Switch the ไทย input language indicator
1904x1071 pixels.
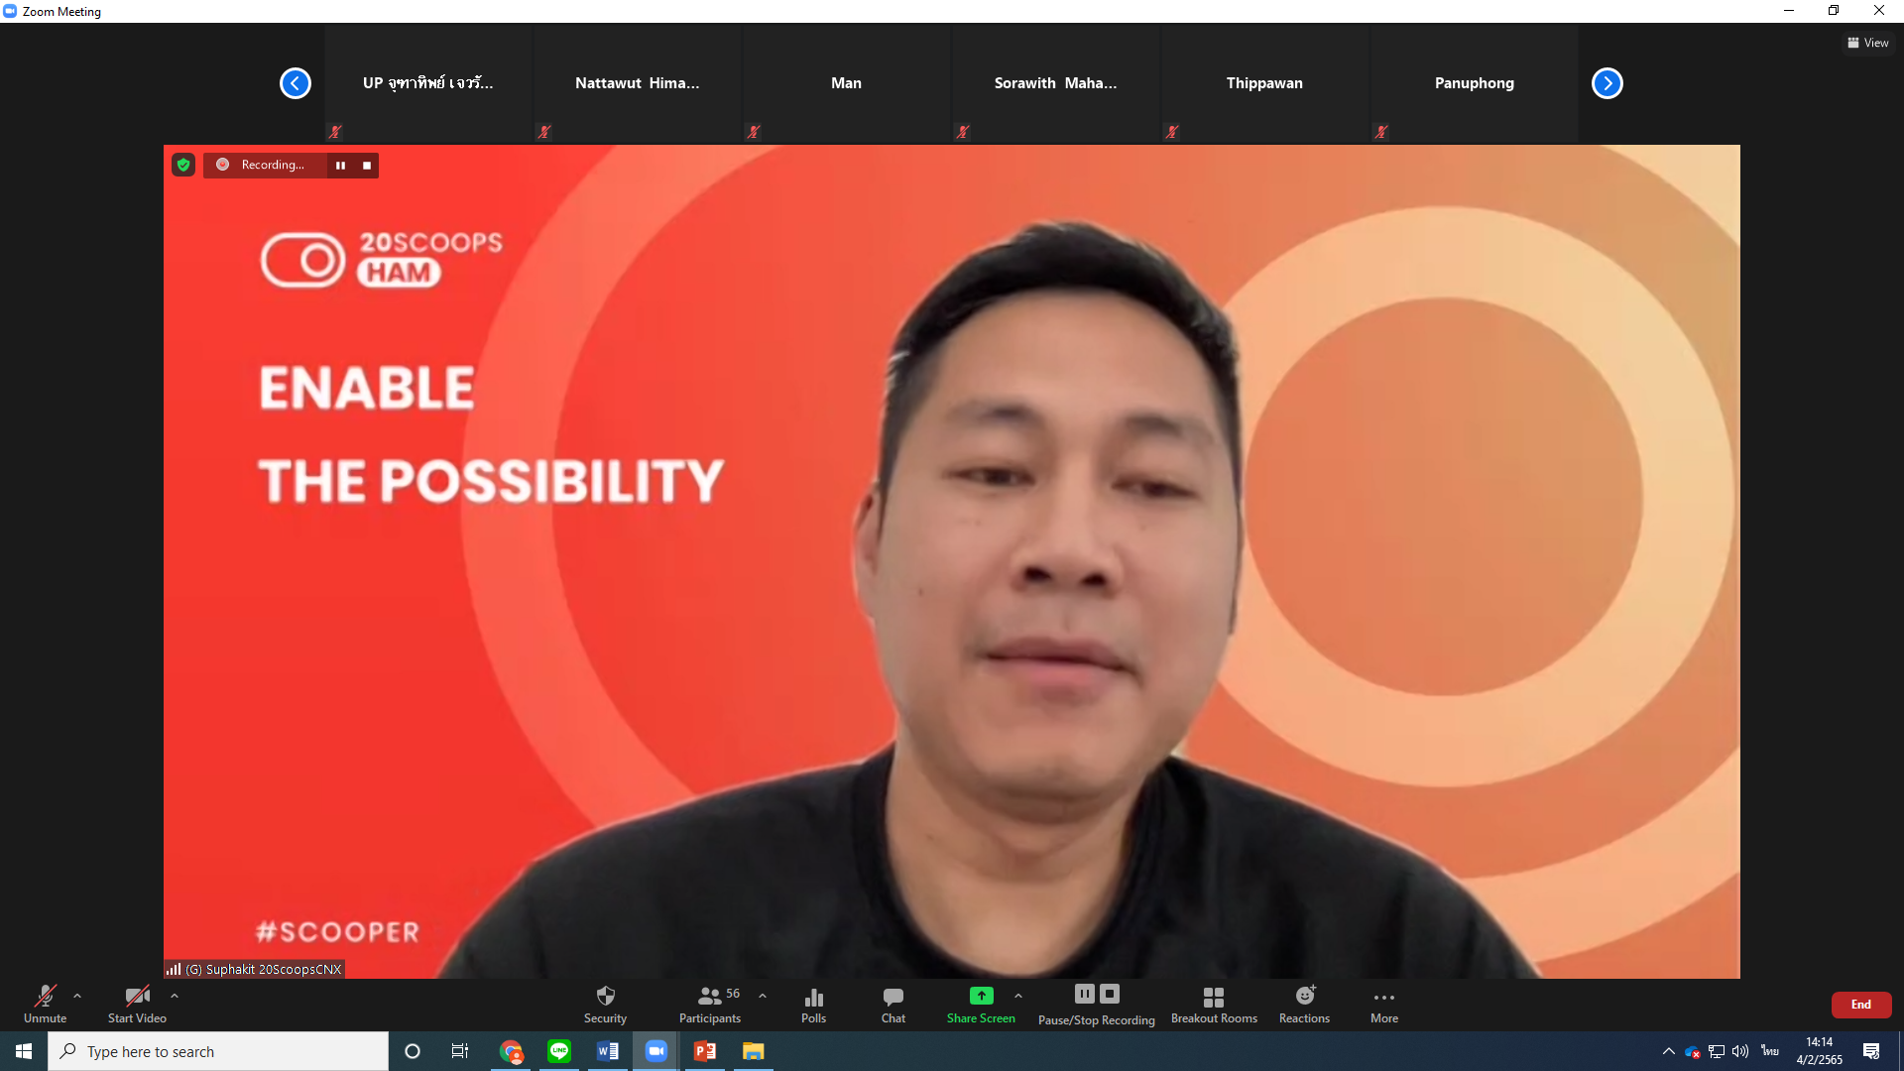[x=1770, y=1051]
